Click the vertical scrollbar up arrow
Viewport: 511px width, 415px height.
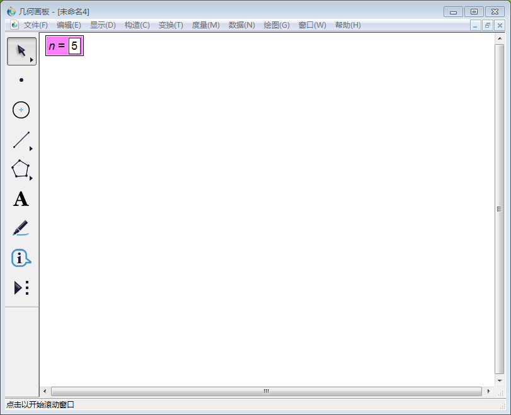pyautogui.click(x=499, y=38)
